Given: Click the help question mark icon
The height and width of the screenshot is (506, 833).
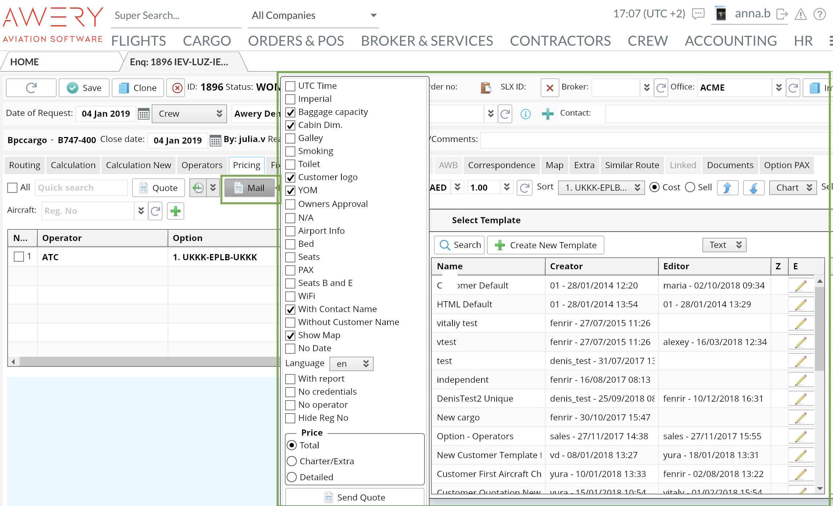Looking at the screenshot, I should coord(819,14).
